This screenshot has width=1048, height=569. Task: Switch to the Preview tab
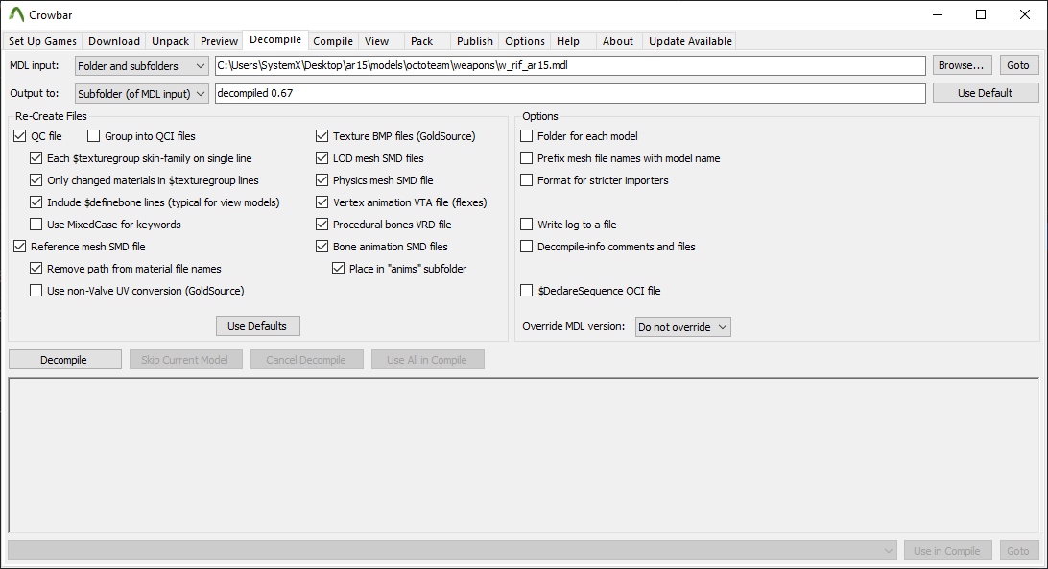pyautogui.click(x=219, y=41)
